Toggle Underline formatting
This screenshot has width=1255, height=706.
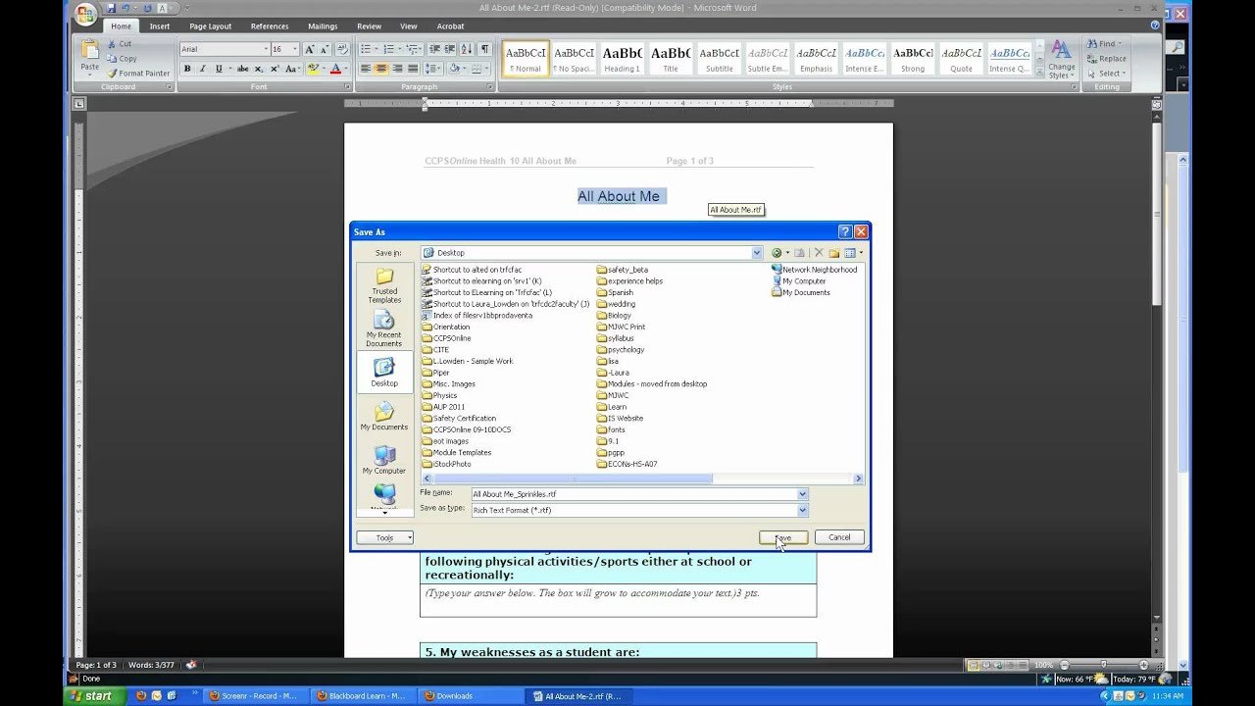(218, 69)
